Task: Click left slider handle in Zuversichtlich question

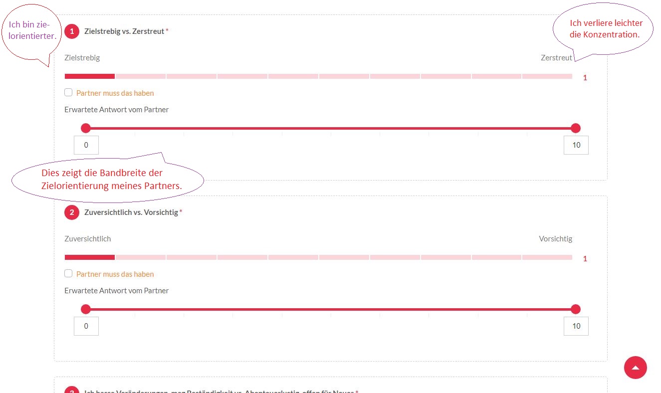Action: tap(86, 309)
